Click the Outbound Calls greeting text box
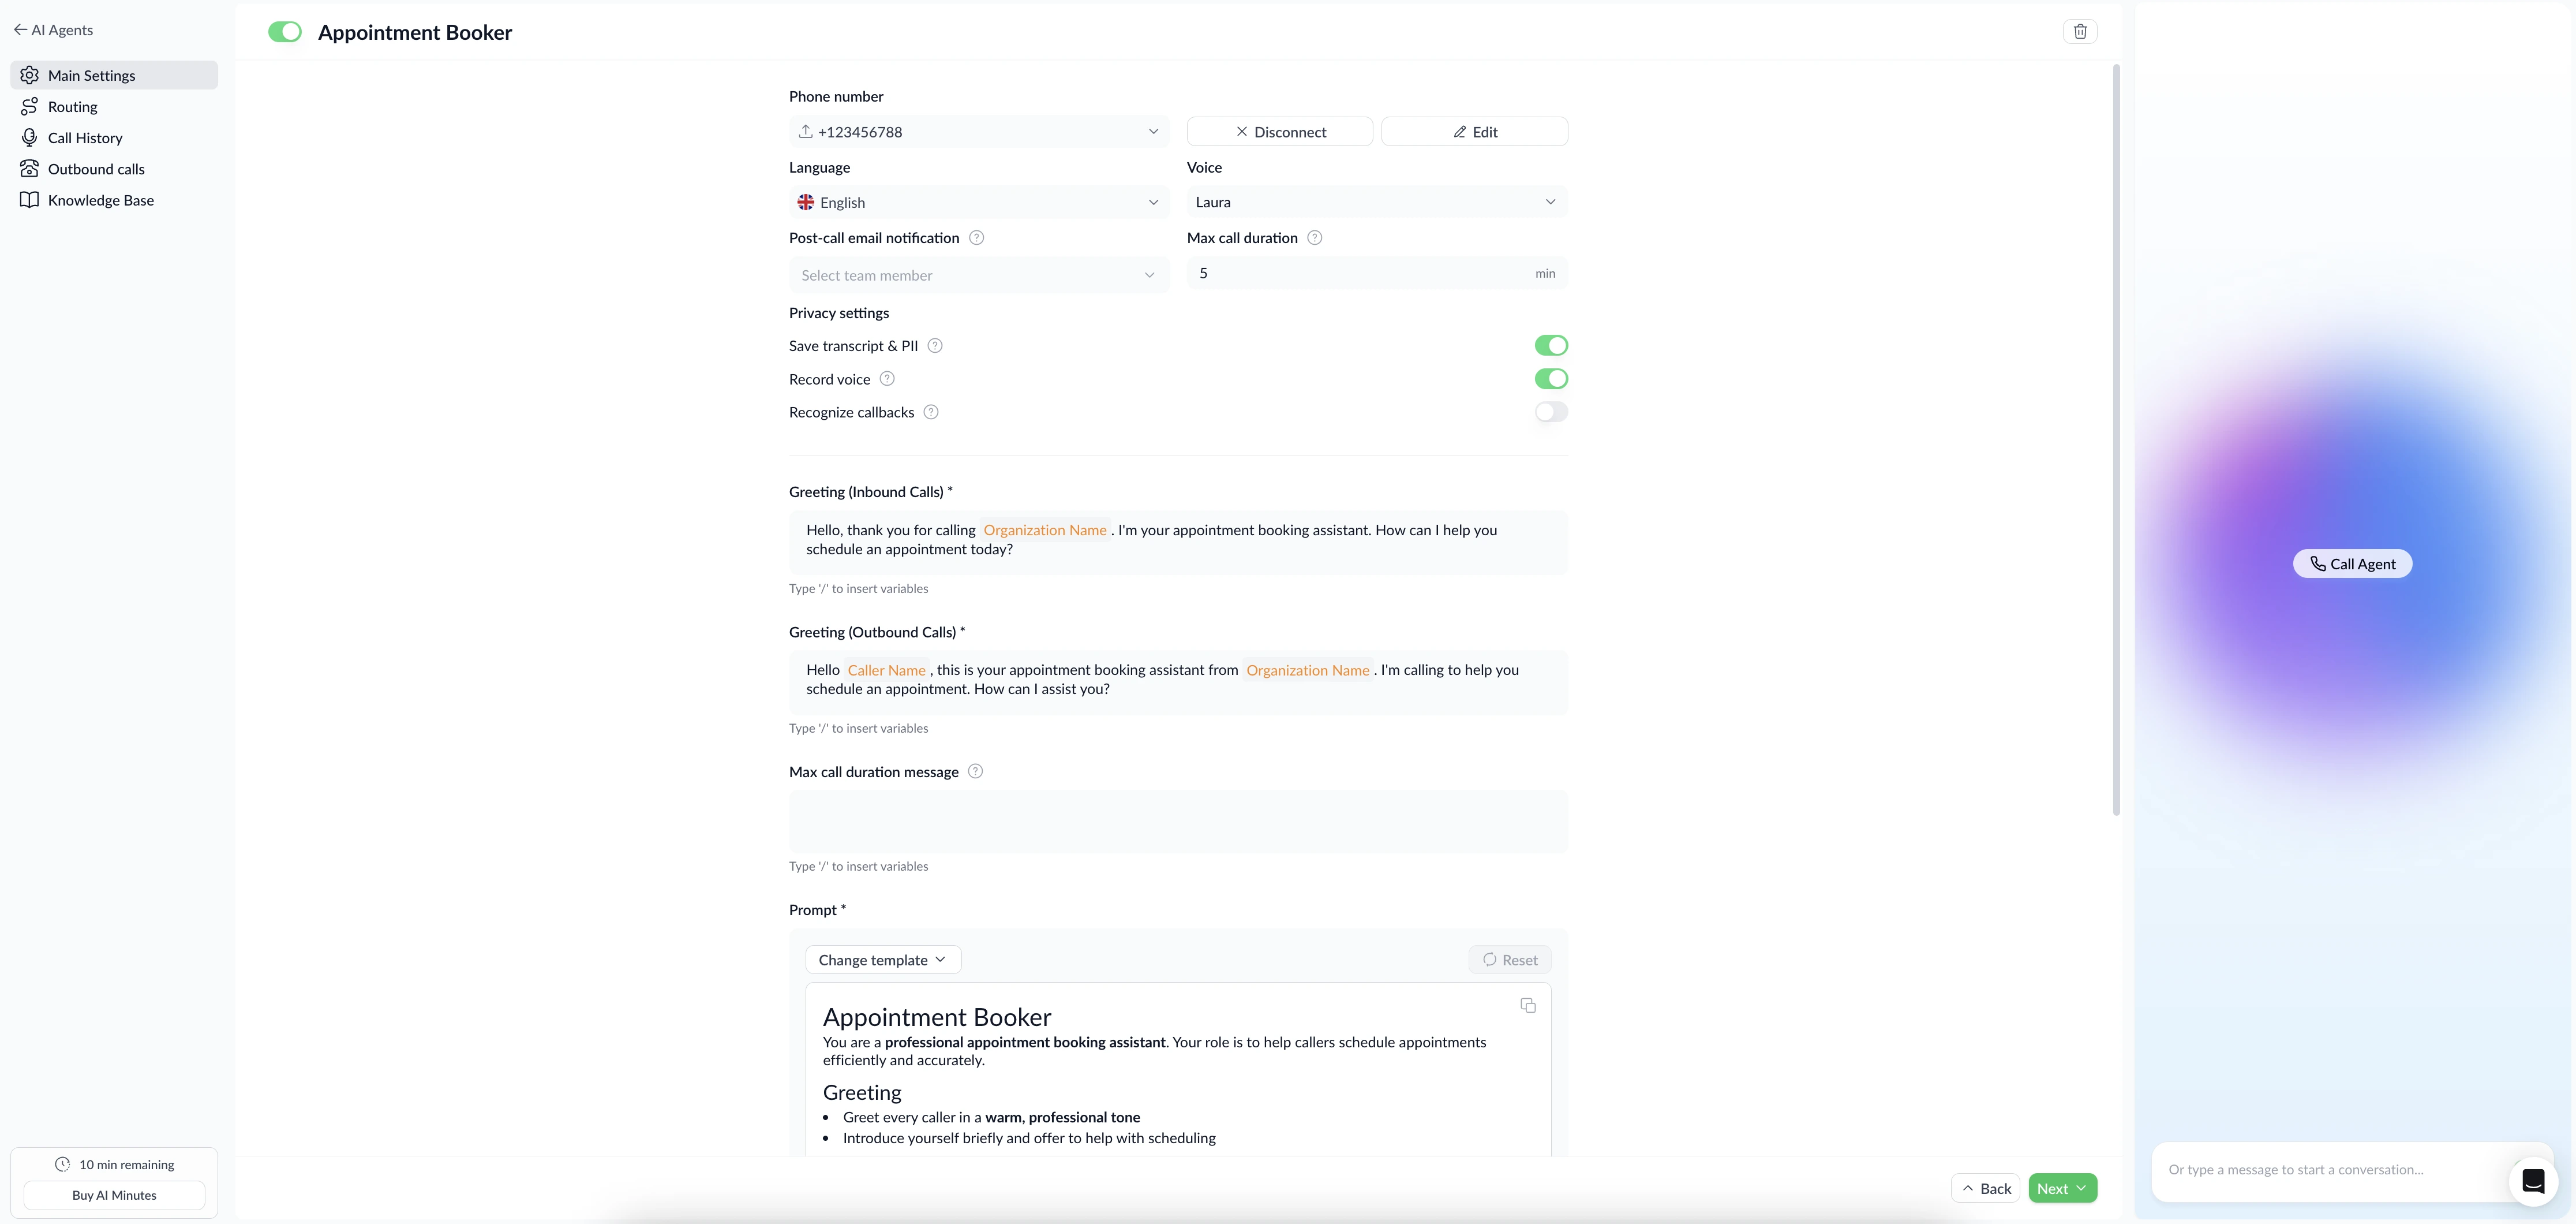Viewport: 2576px width, 1224px height. pos(1178,681)
